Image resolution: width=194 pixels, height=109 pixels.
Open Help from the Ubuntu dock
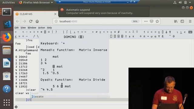[7, 89]
